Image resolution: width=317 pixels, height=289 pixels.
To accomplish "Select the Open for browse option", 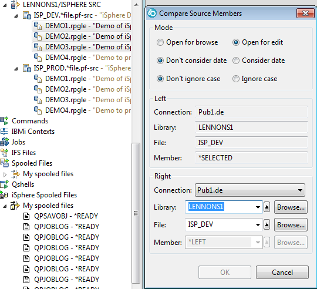I will coord(160,42).
